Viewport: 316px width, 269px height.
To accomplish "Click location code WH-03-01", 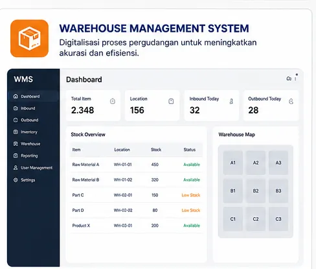I will (x=123, y=226).
